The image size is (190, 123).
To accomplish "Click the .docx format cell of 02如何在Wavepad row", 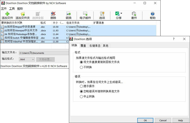I will pyautogui.click(x=43, y=31).
